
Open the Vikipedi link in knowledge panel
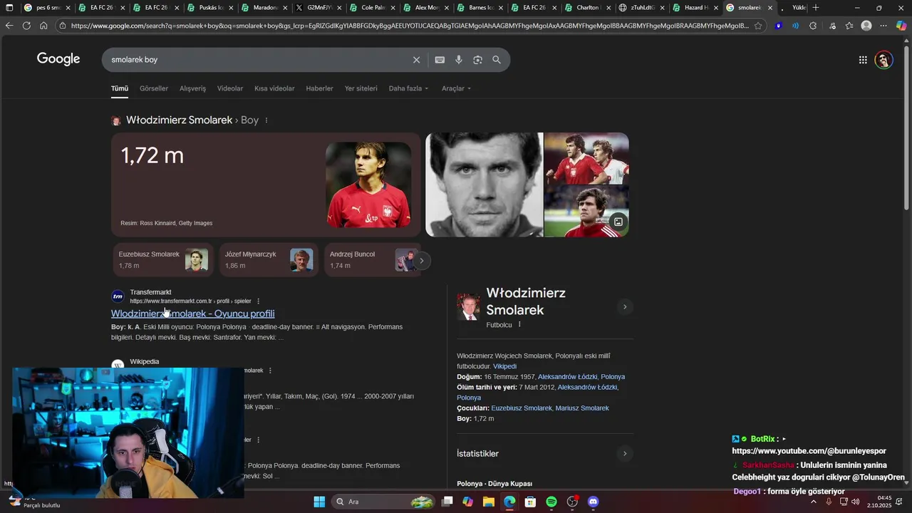pos(504,366)
